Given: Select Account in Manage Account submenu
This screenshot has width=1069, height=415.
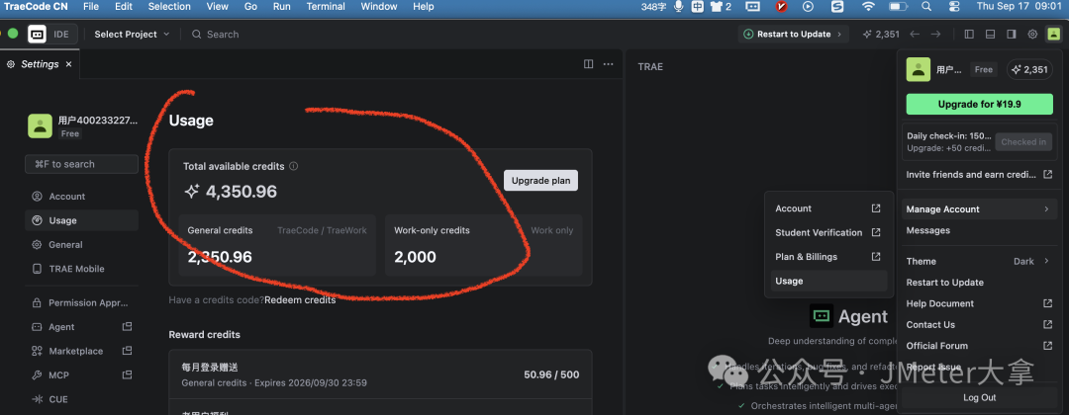Looking at the screenshot, I should coord(828,208).
